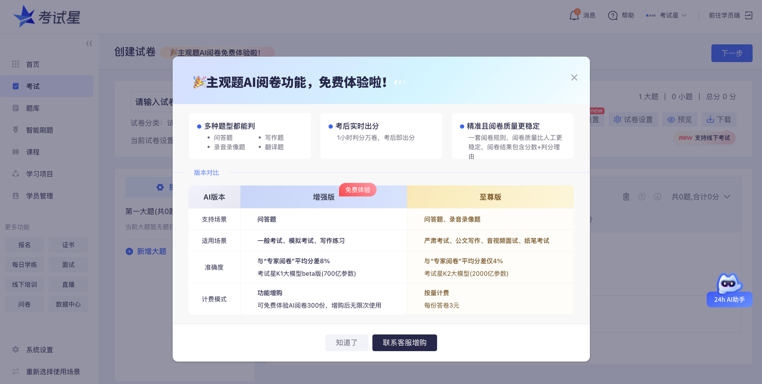Click the 课程 book icon

pyautogui.click(x=16, y=152)
